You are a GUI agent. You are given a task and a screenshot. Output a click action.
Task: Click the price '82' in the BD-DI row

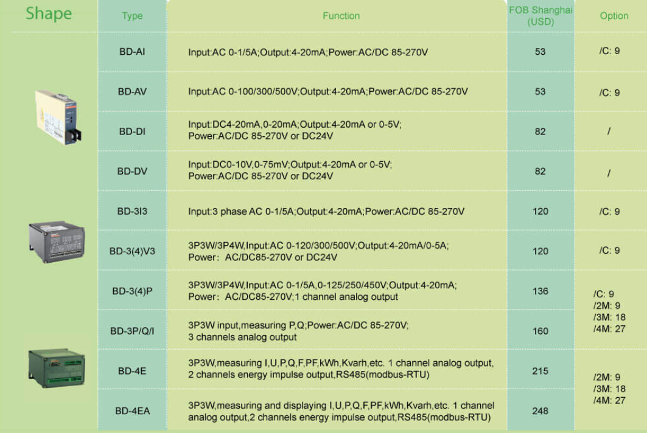pos(540,131)
